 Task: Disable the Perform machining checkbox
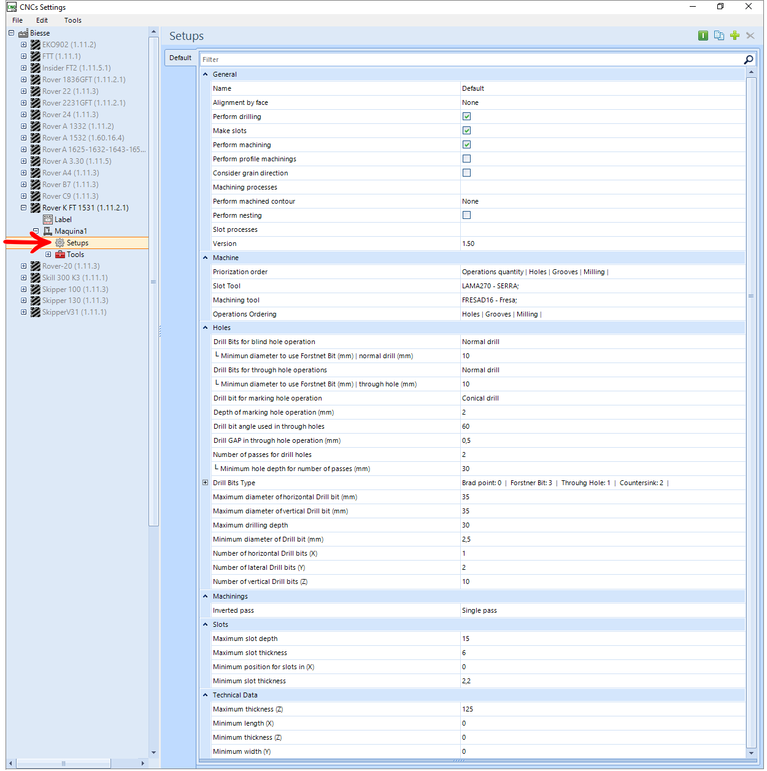pyautogui.click(x=466, y=145)
